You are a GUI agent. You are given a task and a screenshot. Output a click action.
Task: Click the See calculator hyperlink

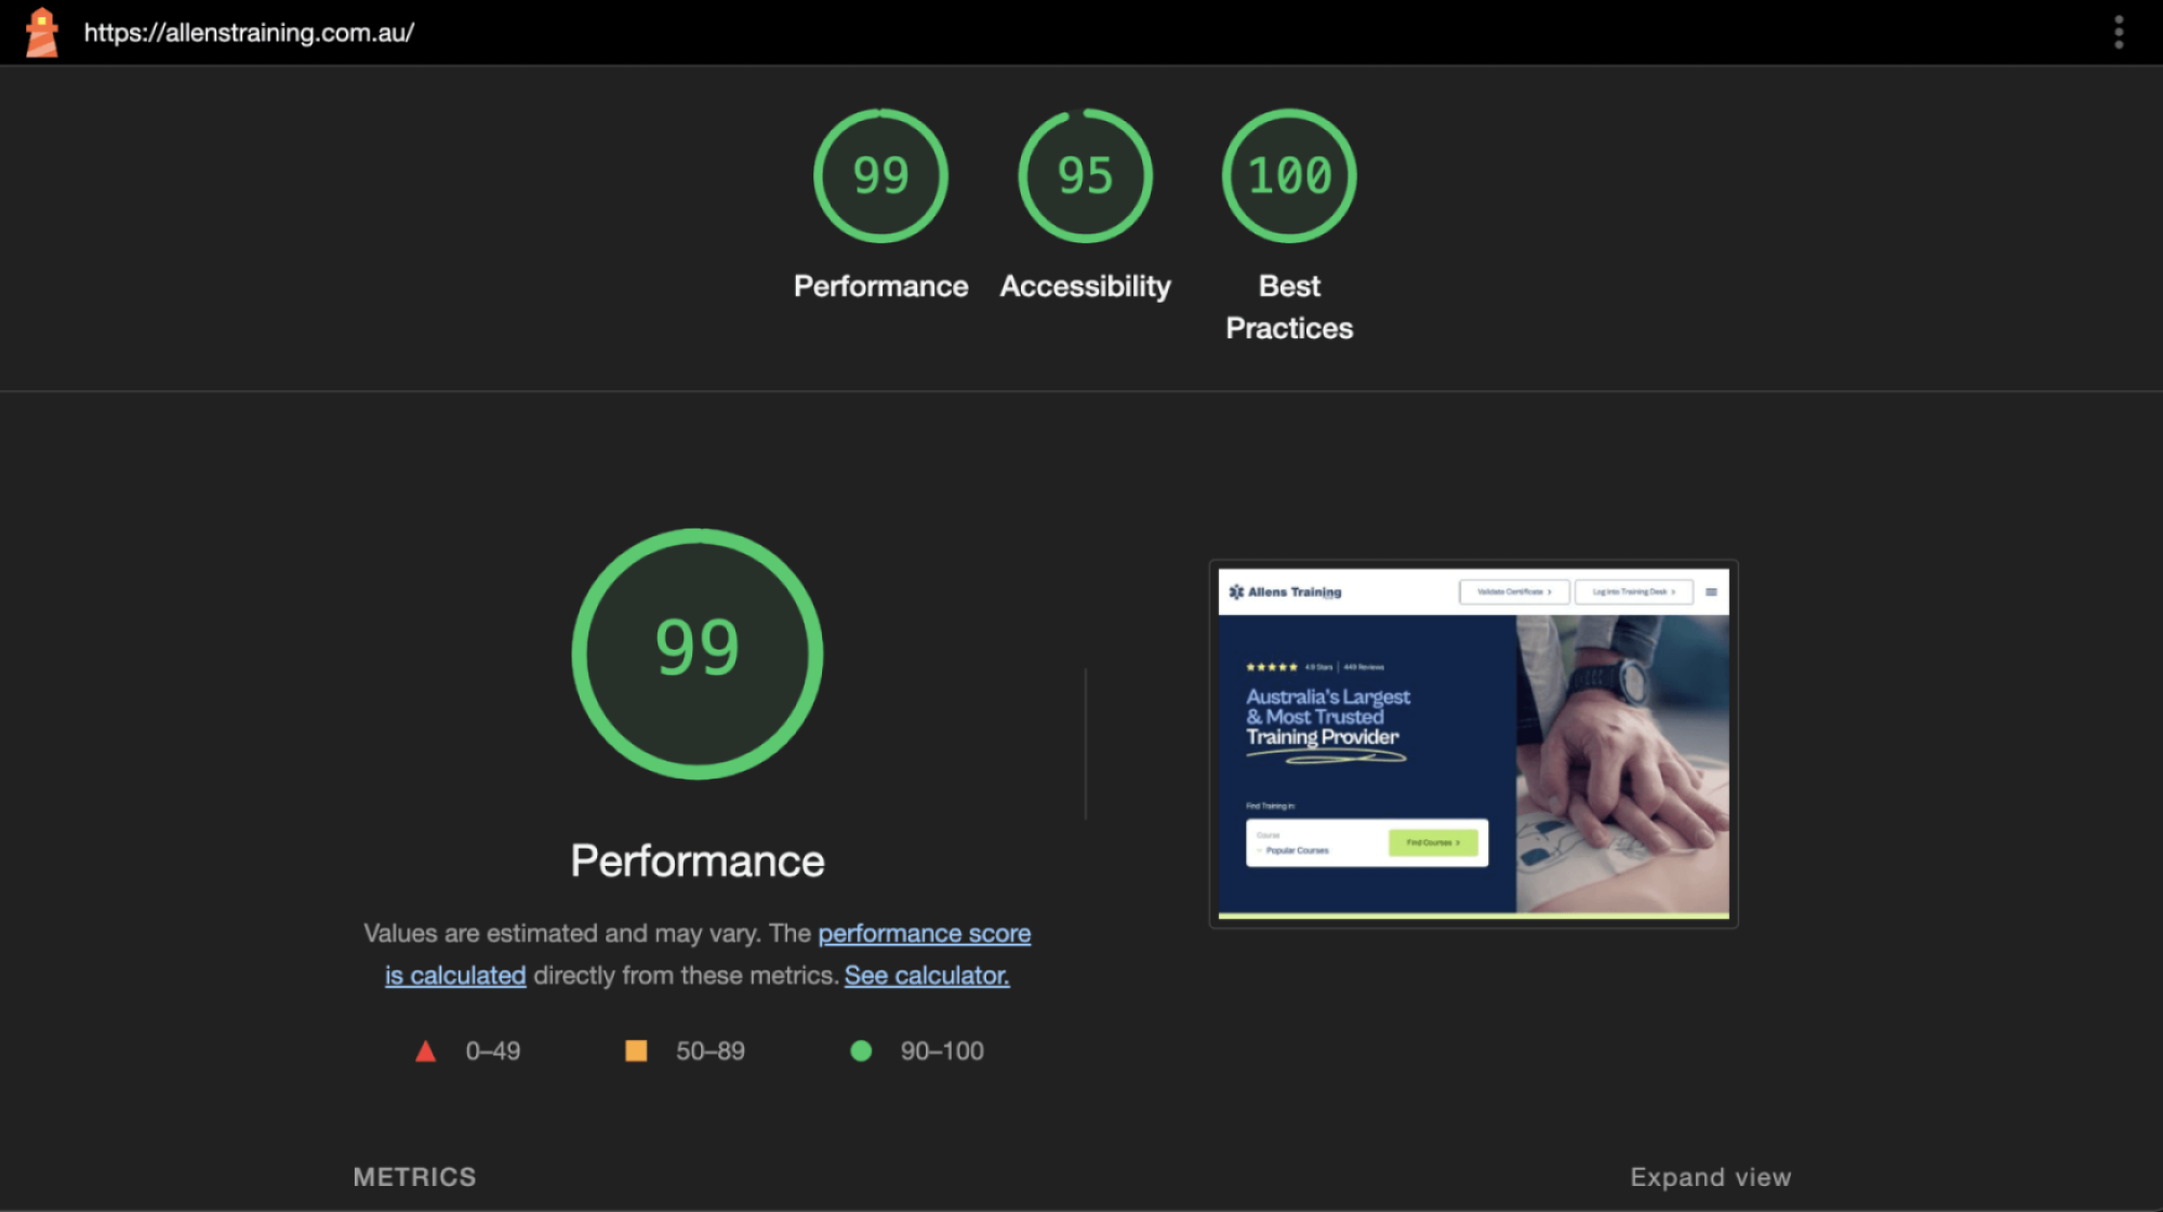pos(929,975)
